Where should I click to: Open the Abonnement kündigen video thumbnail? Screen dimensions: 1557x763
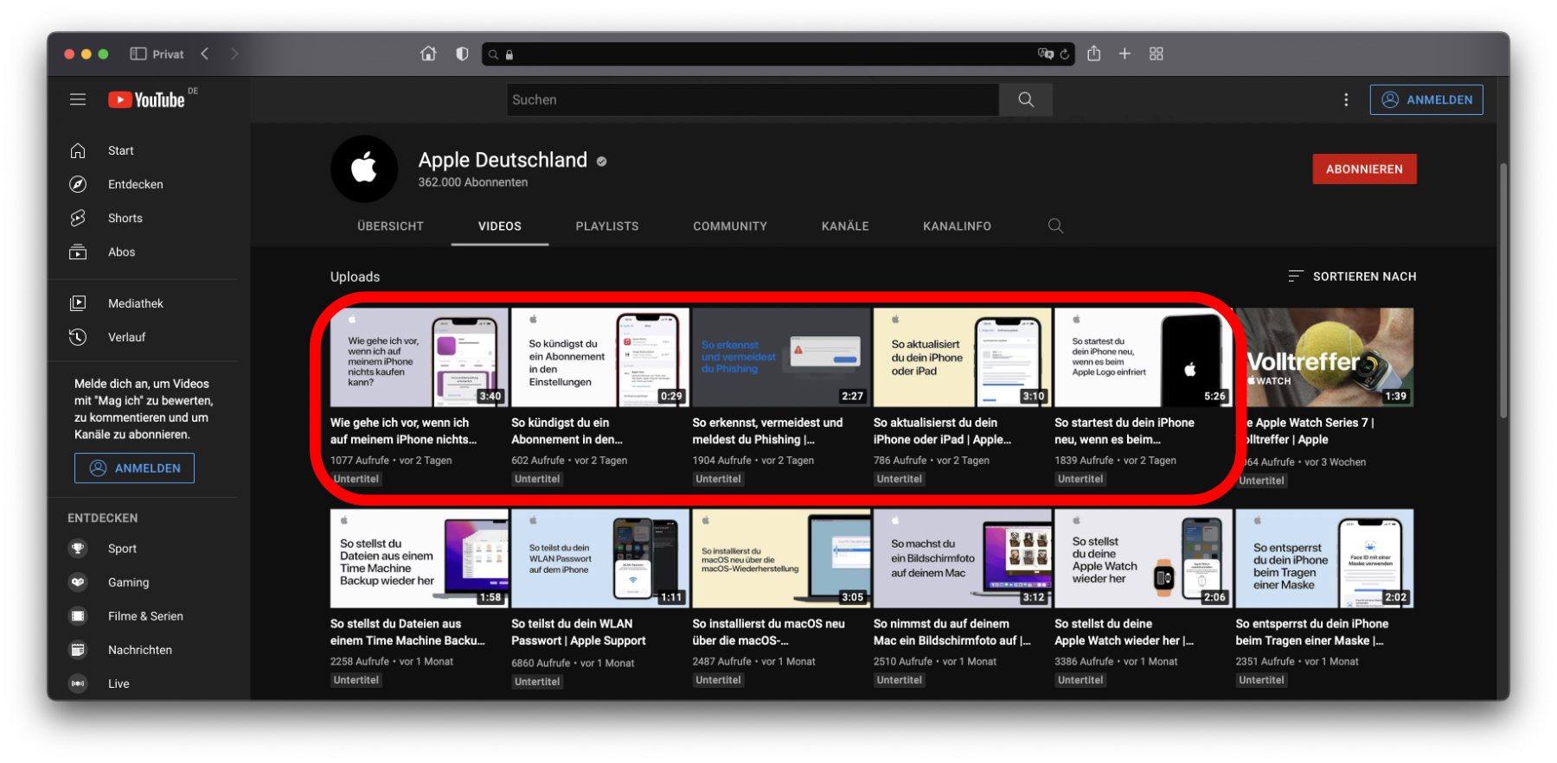(600, 357)
